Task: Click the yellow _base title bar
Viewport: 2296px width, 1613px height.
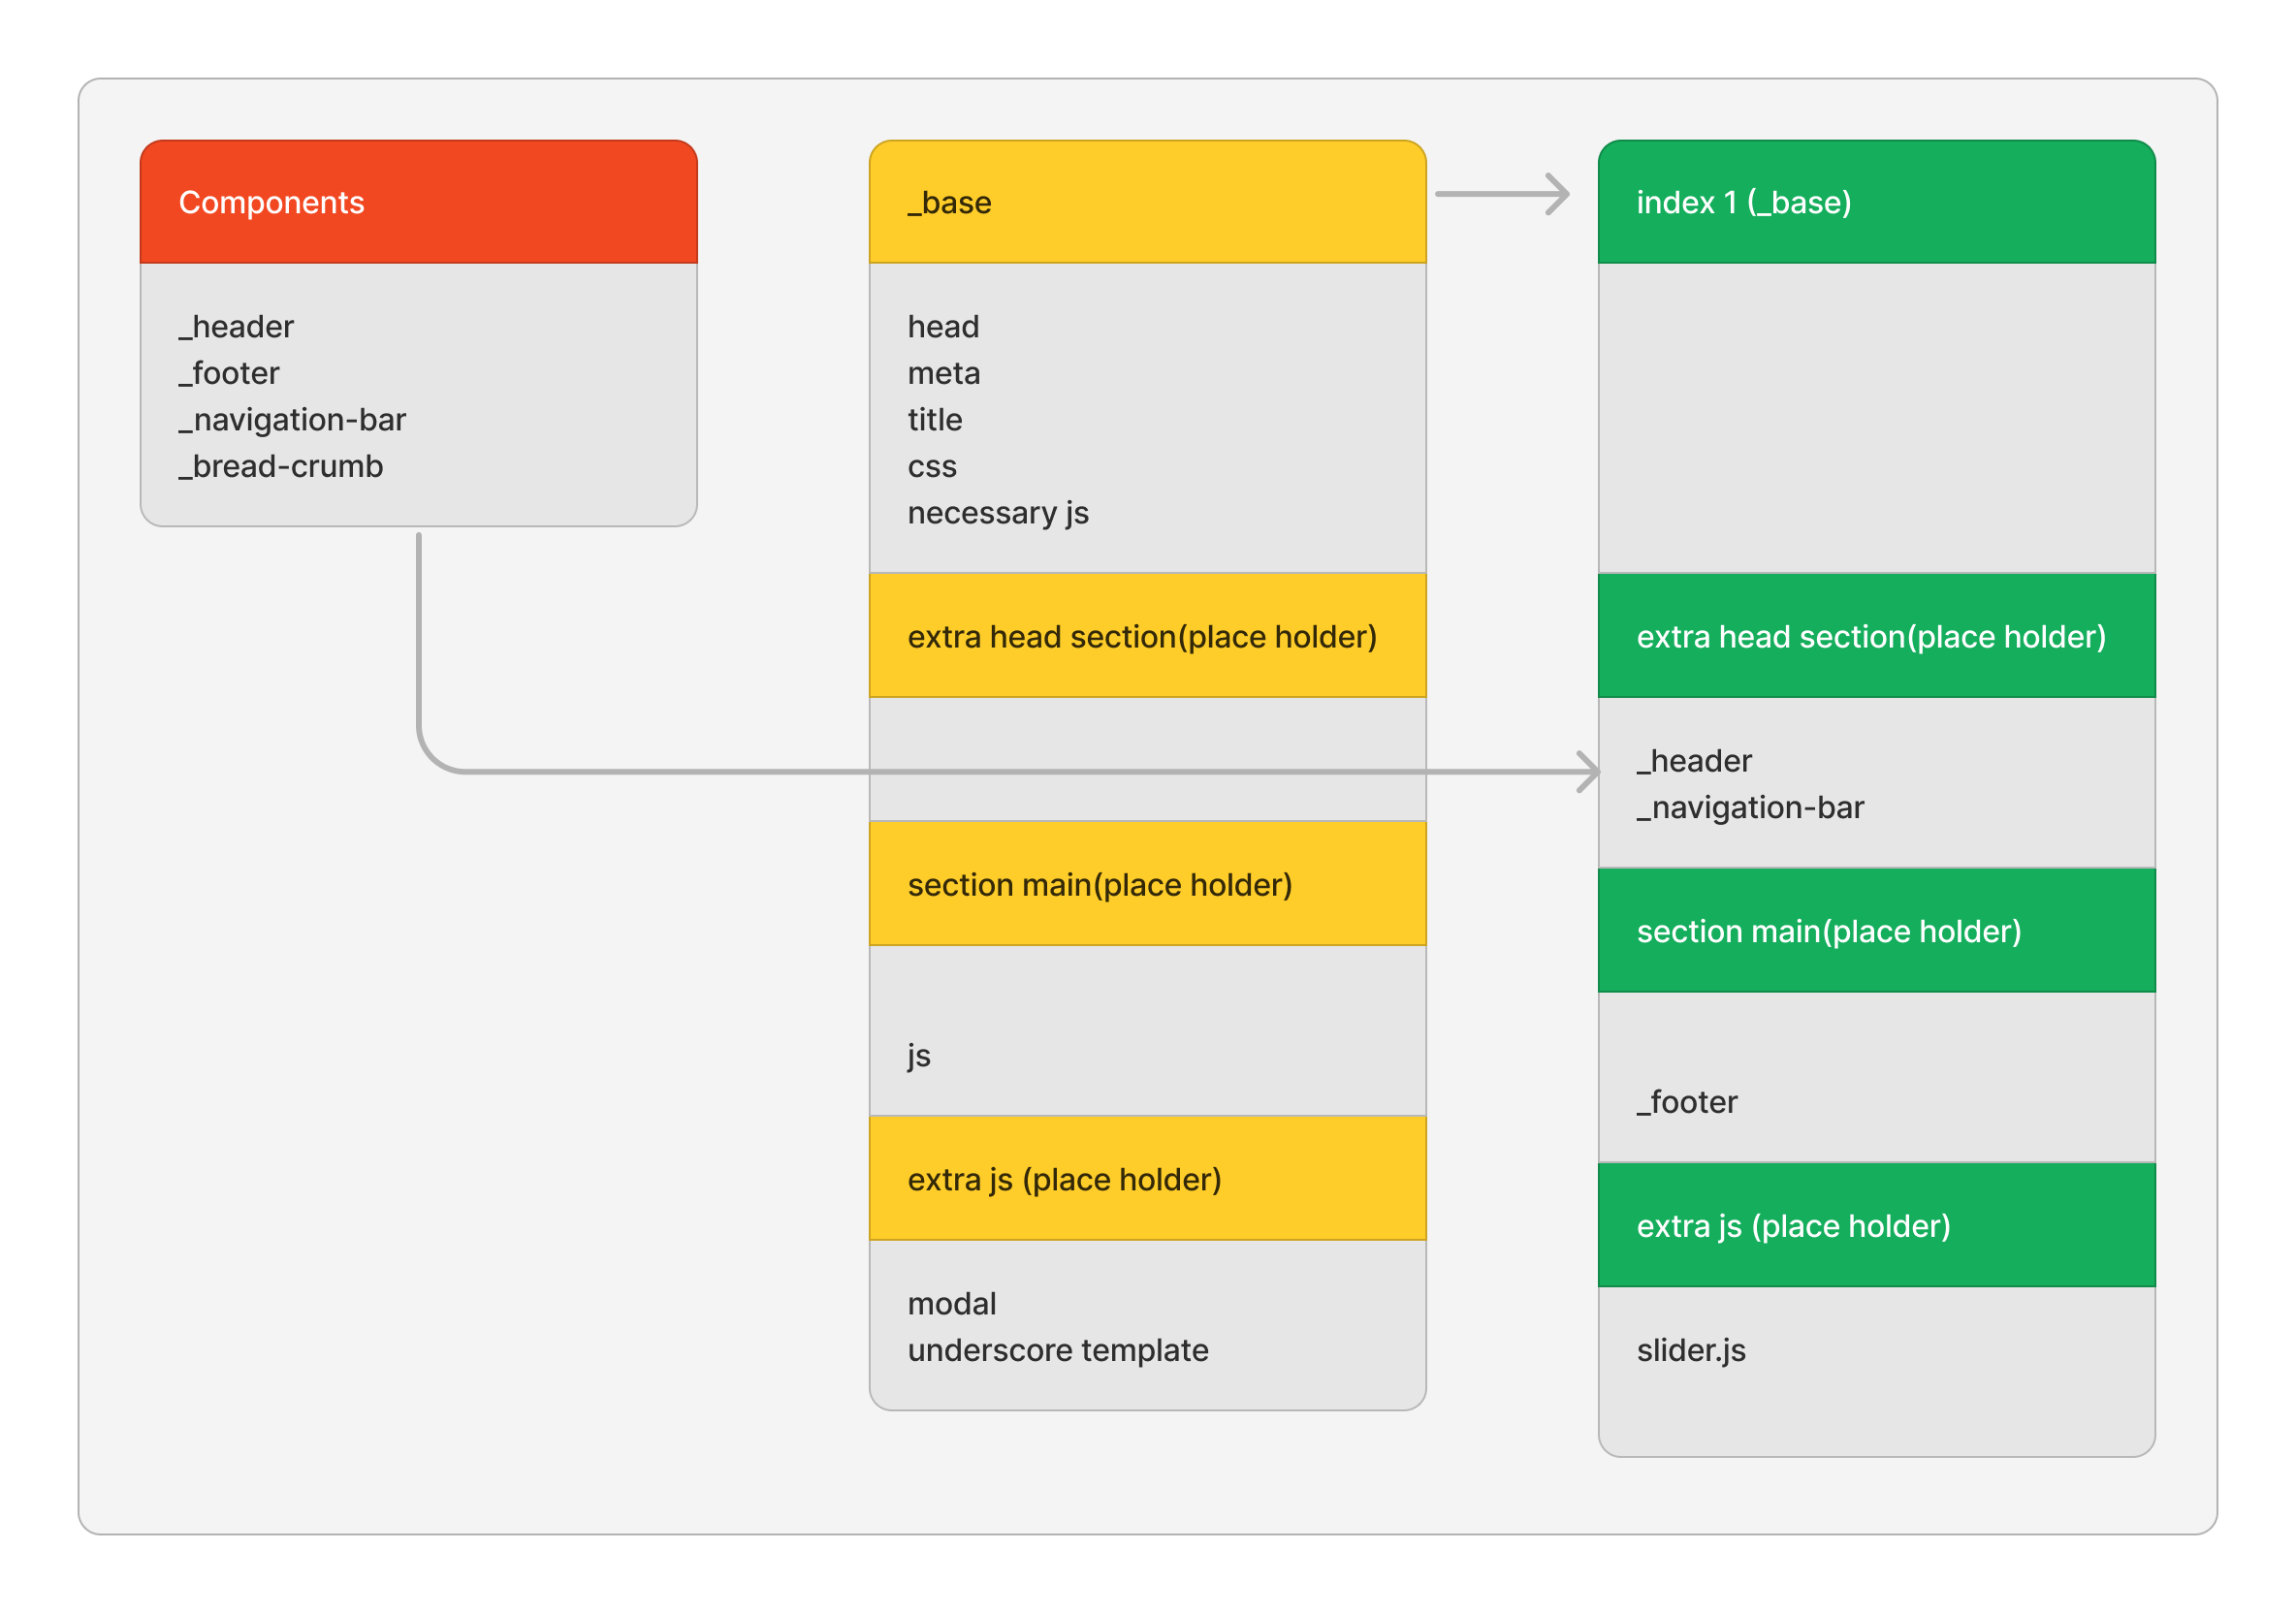Action: point(1146,200)
